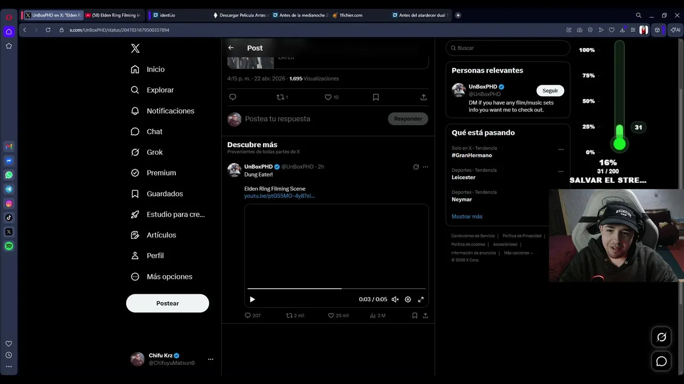Open Spotify in the Opera sidebar
The height and width of the screenshot is (384, 684).
9,246
